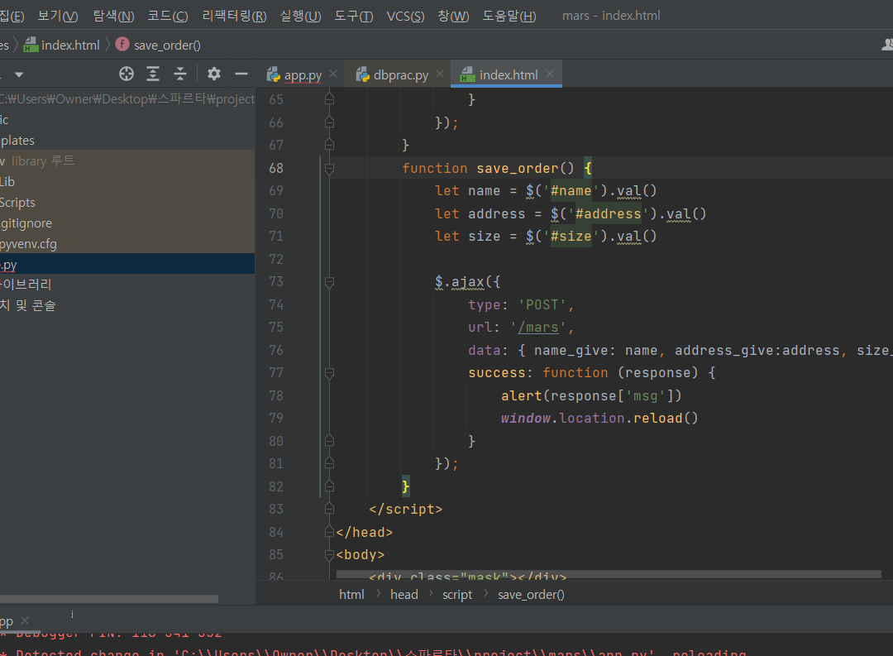
Task: Click the editor horizontal scrollbar
Action: coord(609,574)
